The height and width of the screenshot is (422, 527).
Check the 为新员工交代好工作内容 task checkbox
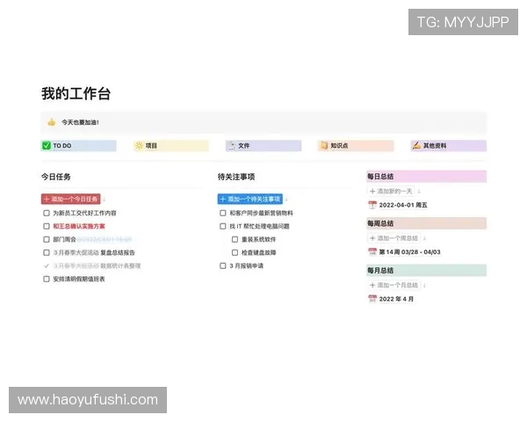click(x=47, y=213)
